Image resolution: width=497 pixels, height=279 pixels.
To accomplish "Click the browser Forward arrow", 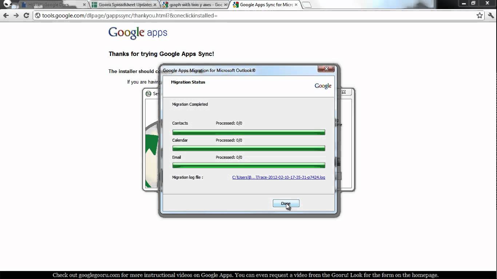I will click(16, 15).
